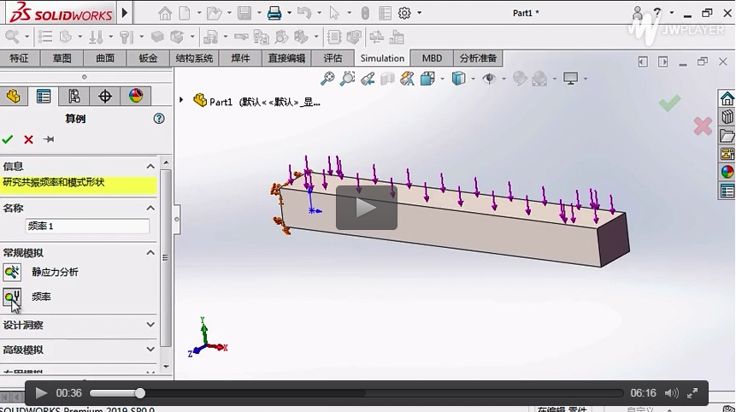Switch to the 钣金 ribbon tab
This screenshot has width=736, height=412.
[148, 58]
